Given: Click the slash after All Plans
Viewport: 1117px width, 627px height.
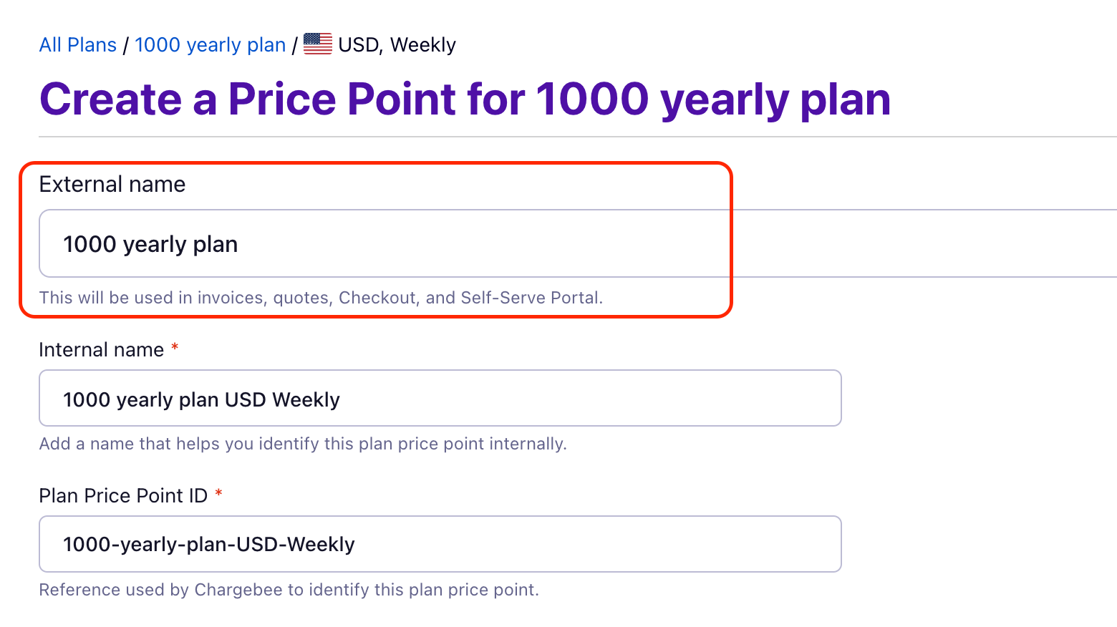Looking at the screenshot, I should (126, 45).
